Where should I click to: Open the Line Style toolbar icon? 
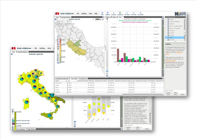[x=127, y=13]
